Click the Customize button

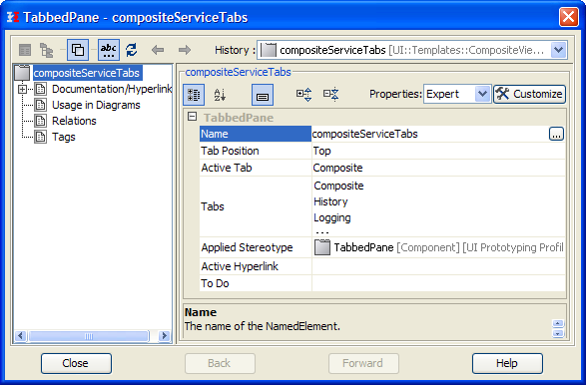tap(529, 94)
